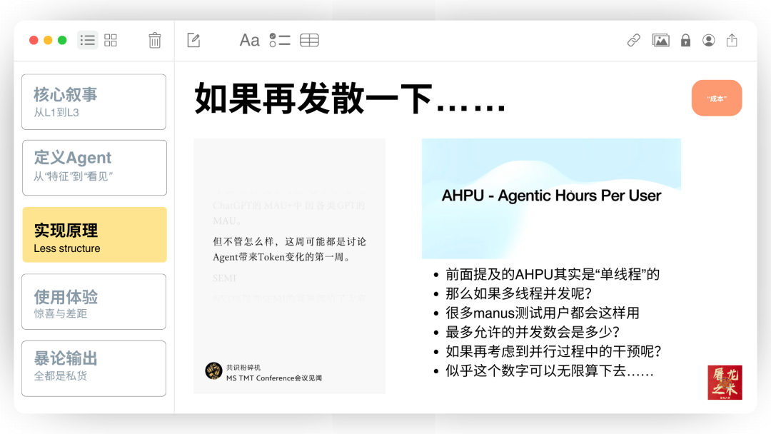Select the 使用体验 slide
Viewport: 771px width, 434px height.
[94, 301]
